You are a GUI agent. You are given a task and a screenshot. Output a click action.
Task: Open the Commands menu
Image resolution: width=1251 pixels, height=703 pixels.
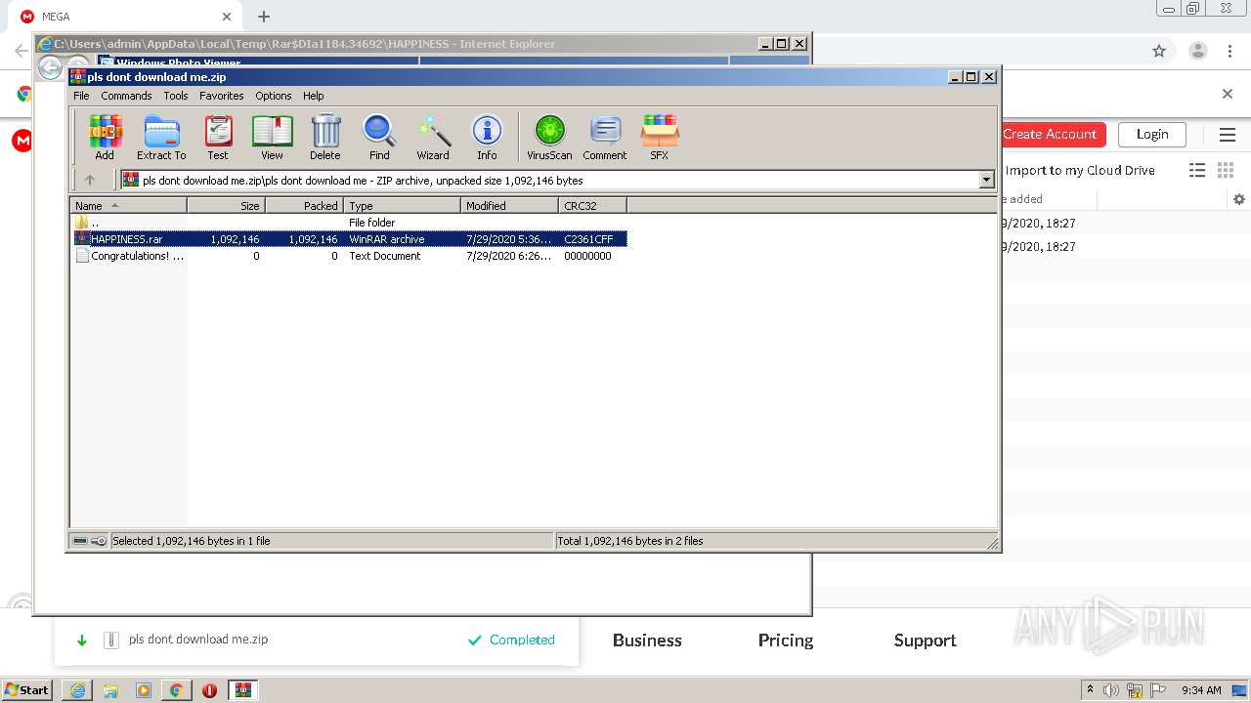[126, 96]
